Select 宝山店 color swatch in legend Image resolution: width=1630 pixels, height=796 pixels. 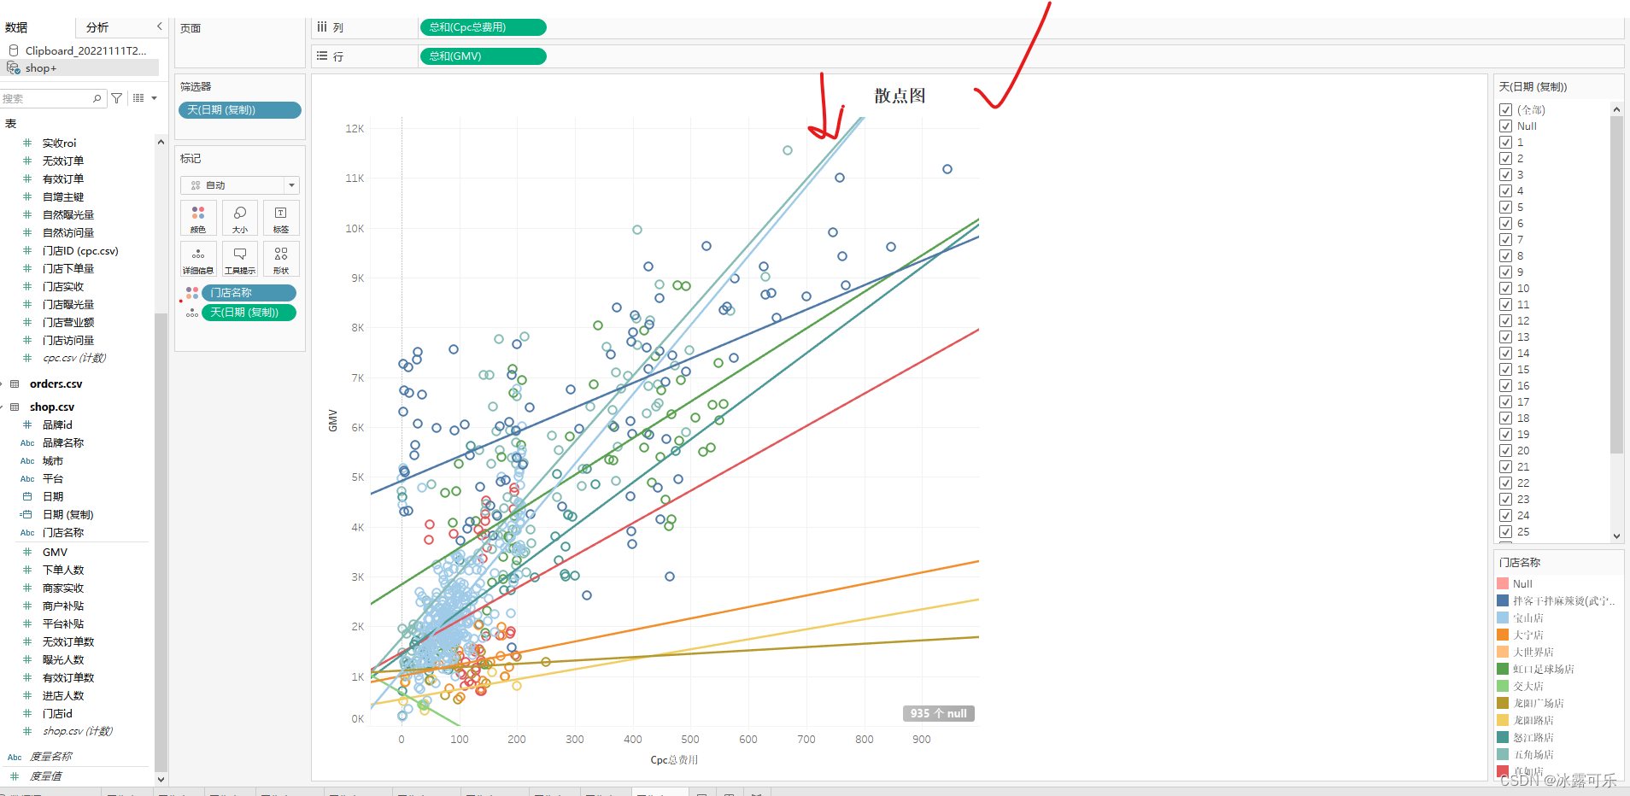click(x=1503, y=617)
